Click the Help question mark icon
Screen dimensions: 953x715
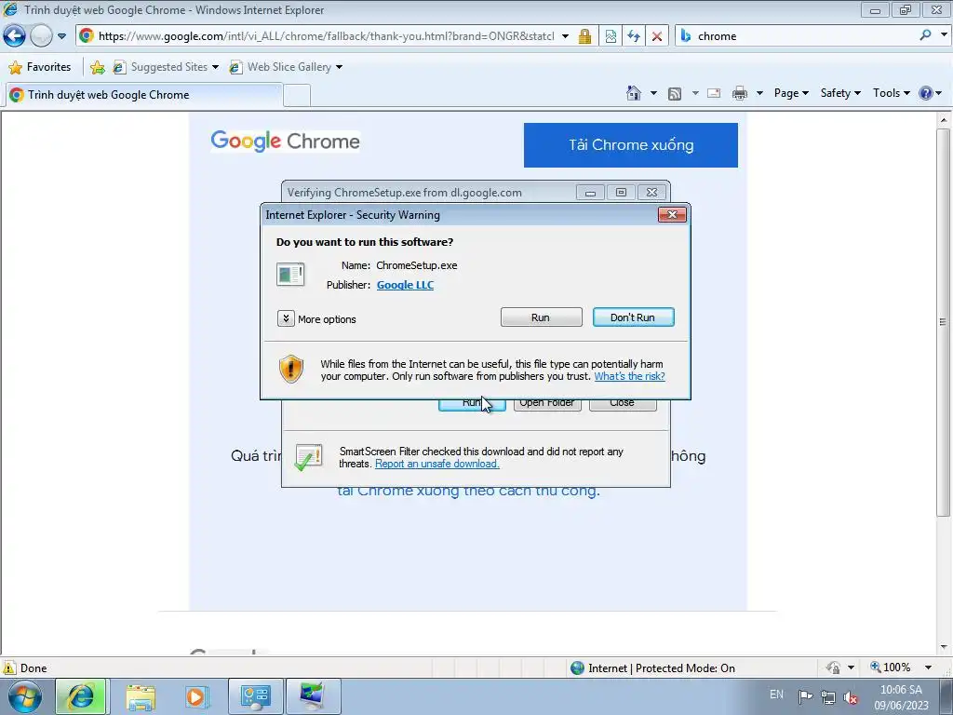tap(925, 93)
